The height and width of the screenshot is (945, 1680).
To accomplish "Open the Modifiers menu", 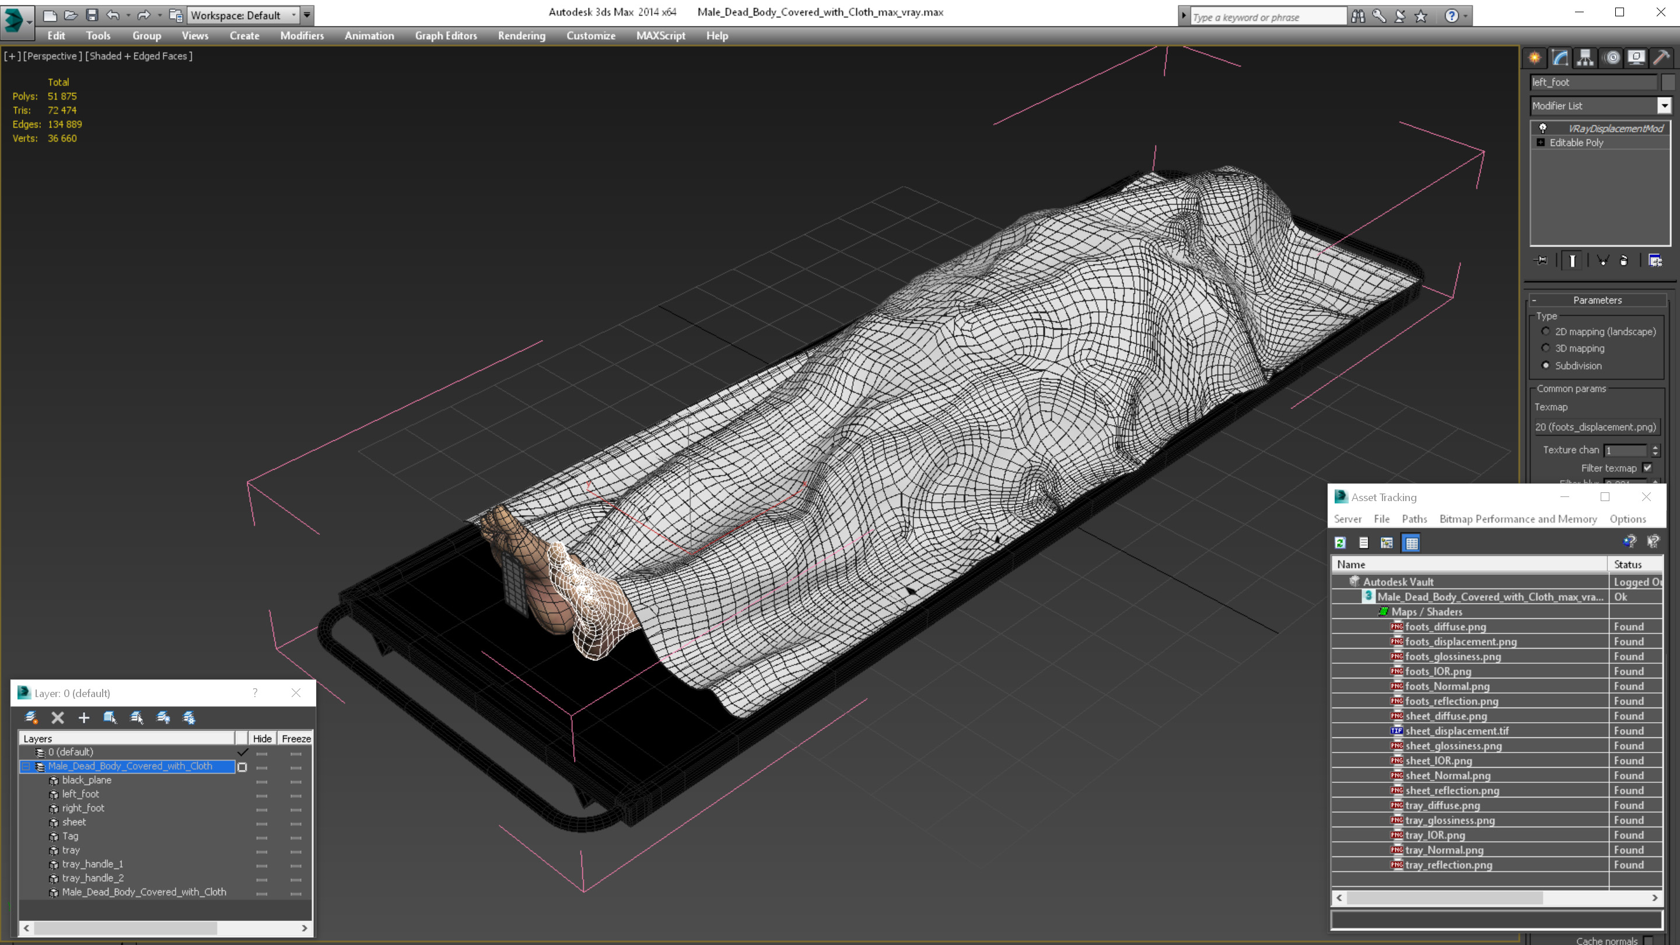I will [x=302, y=36].
